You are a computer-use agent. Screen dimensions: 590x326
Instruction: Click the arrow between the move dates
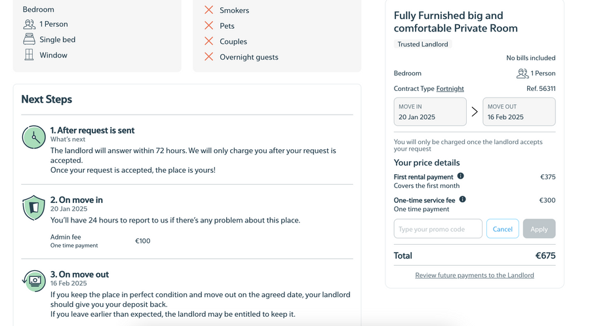(475, 112)
